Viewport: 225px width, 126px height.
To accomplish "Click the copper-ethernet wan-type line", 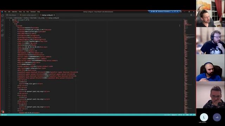I will pos(32,68).
